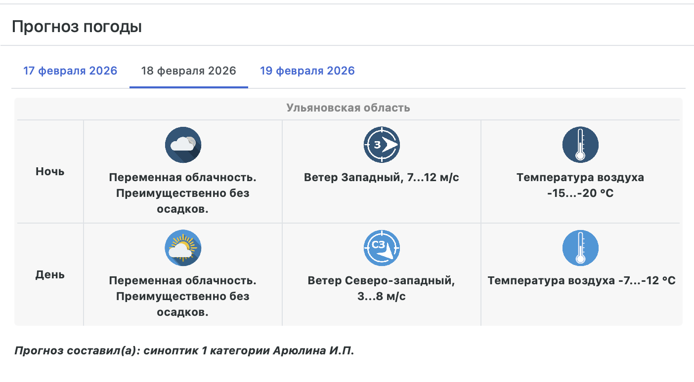Click the Ульяновская область table header
The image size is (694, 382).
pos(348,108)
